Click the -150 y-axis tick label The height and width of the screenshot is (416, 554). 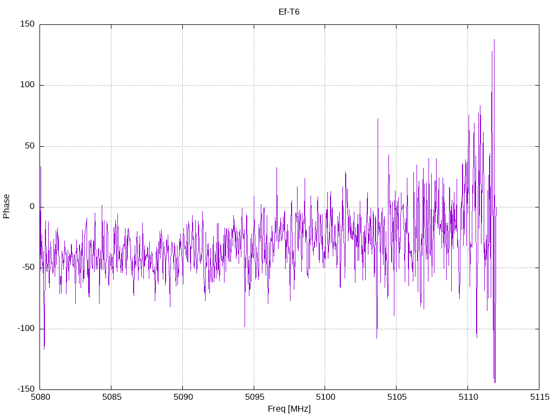point(26,389)
